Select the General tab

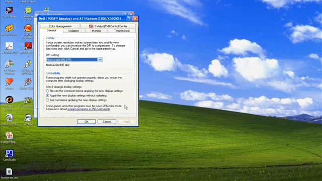coord(51,30)
